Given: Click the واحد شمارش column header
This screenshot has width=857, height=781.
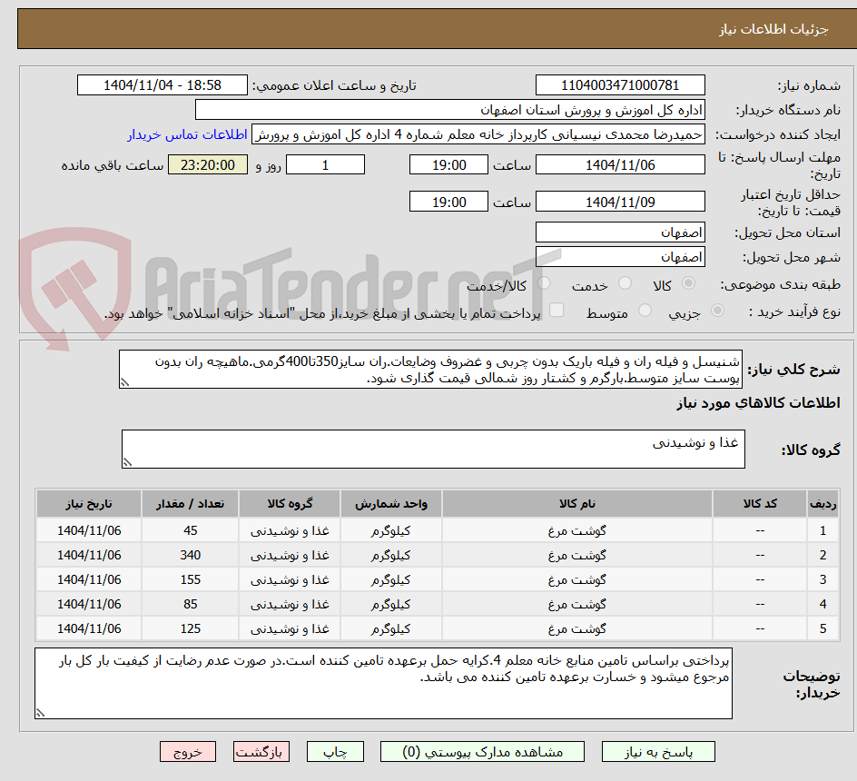Looking at the screenshot, I should [x=390, y=504].
